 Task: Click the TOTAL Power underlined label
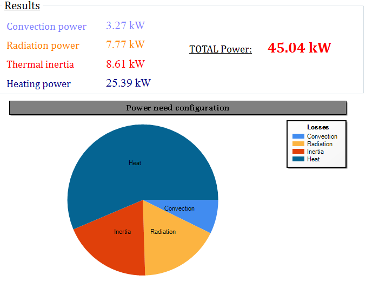point(221,49)
